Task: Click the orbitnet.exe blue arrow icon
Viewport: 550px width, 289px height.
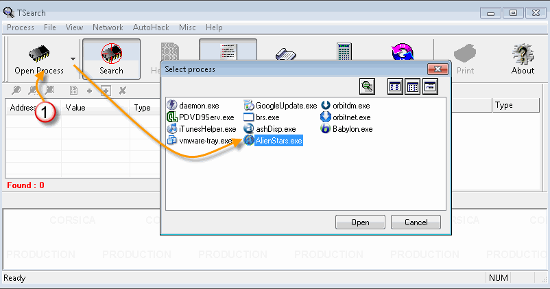Action: pyautogui.click(x=325, y=117)
